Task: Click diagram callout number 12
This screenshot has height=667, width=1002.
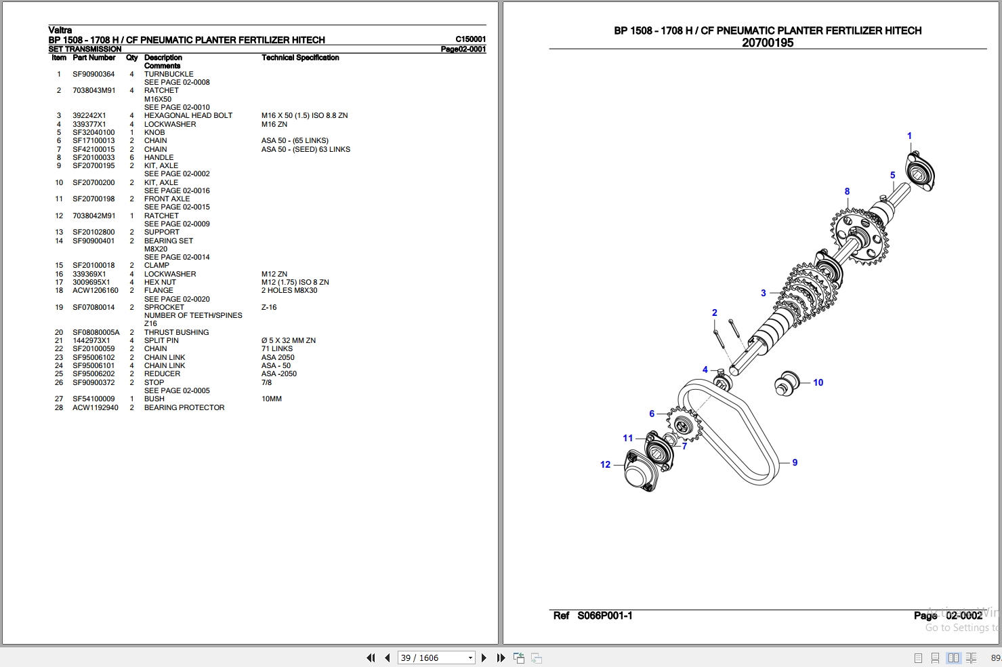Action: (606, 464)
